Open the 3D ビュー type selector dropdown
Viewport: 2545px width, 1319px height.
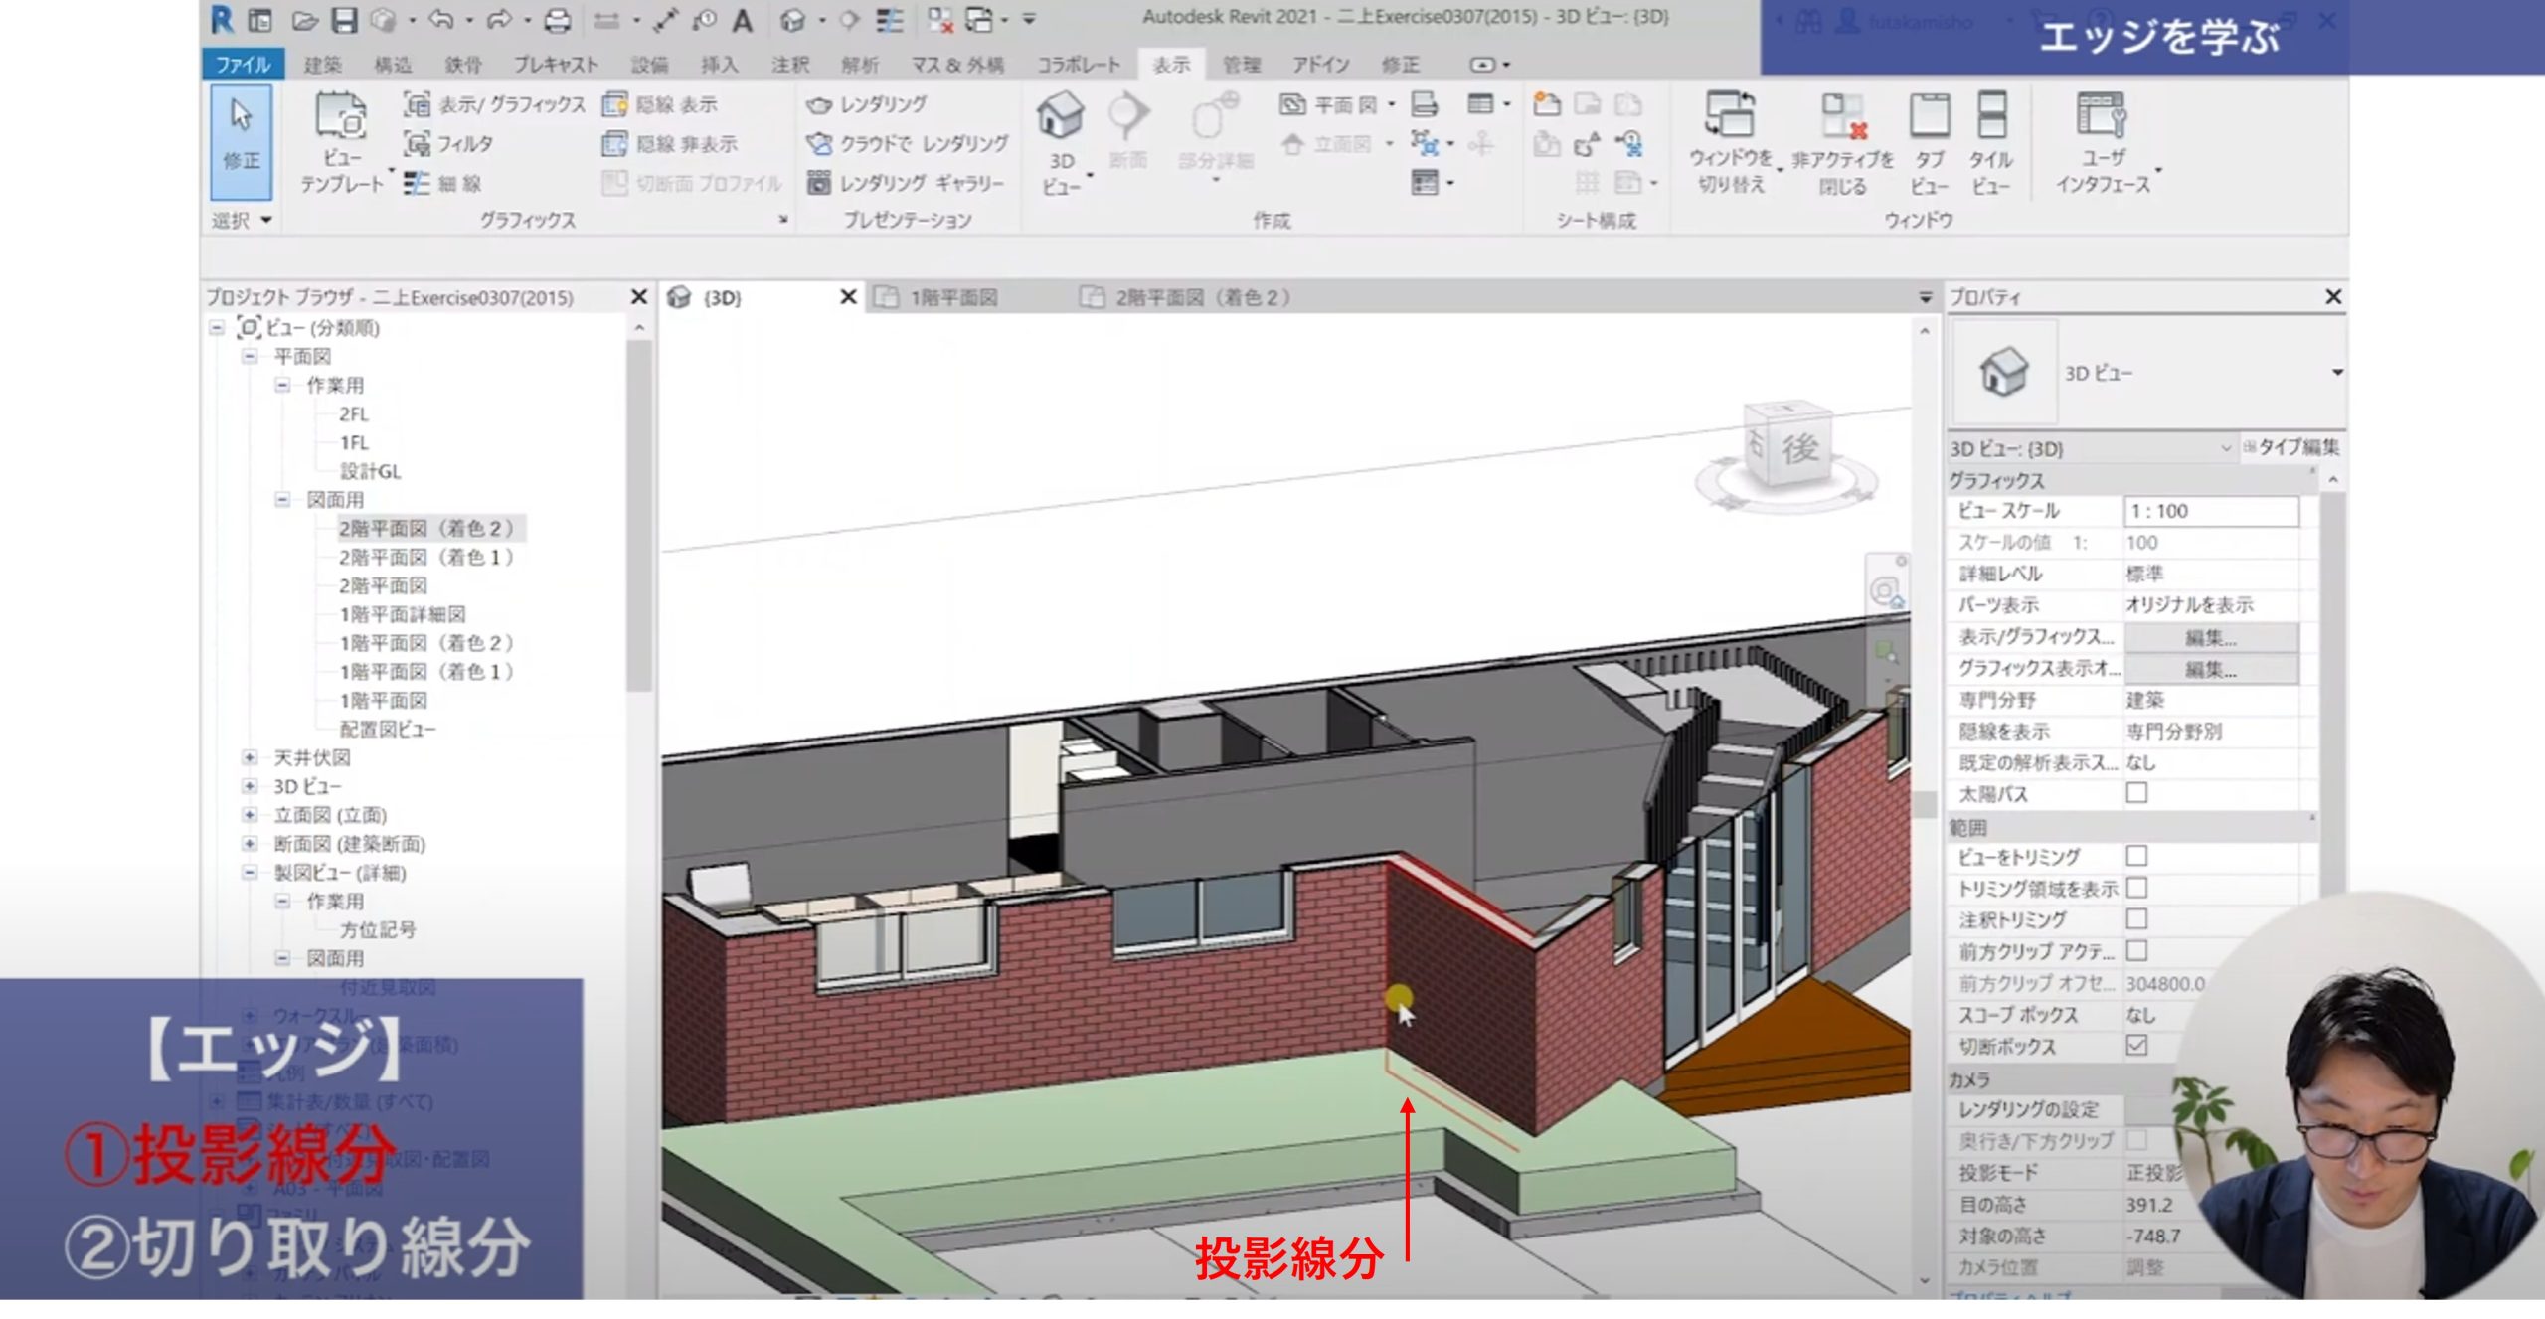2337,373
